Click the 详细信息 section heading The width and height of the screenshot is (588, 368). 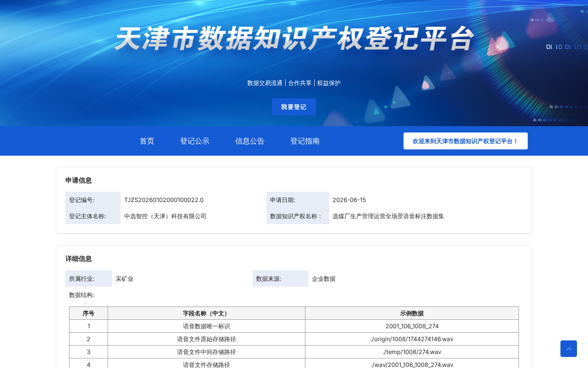coord(79,259)
